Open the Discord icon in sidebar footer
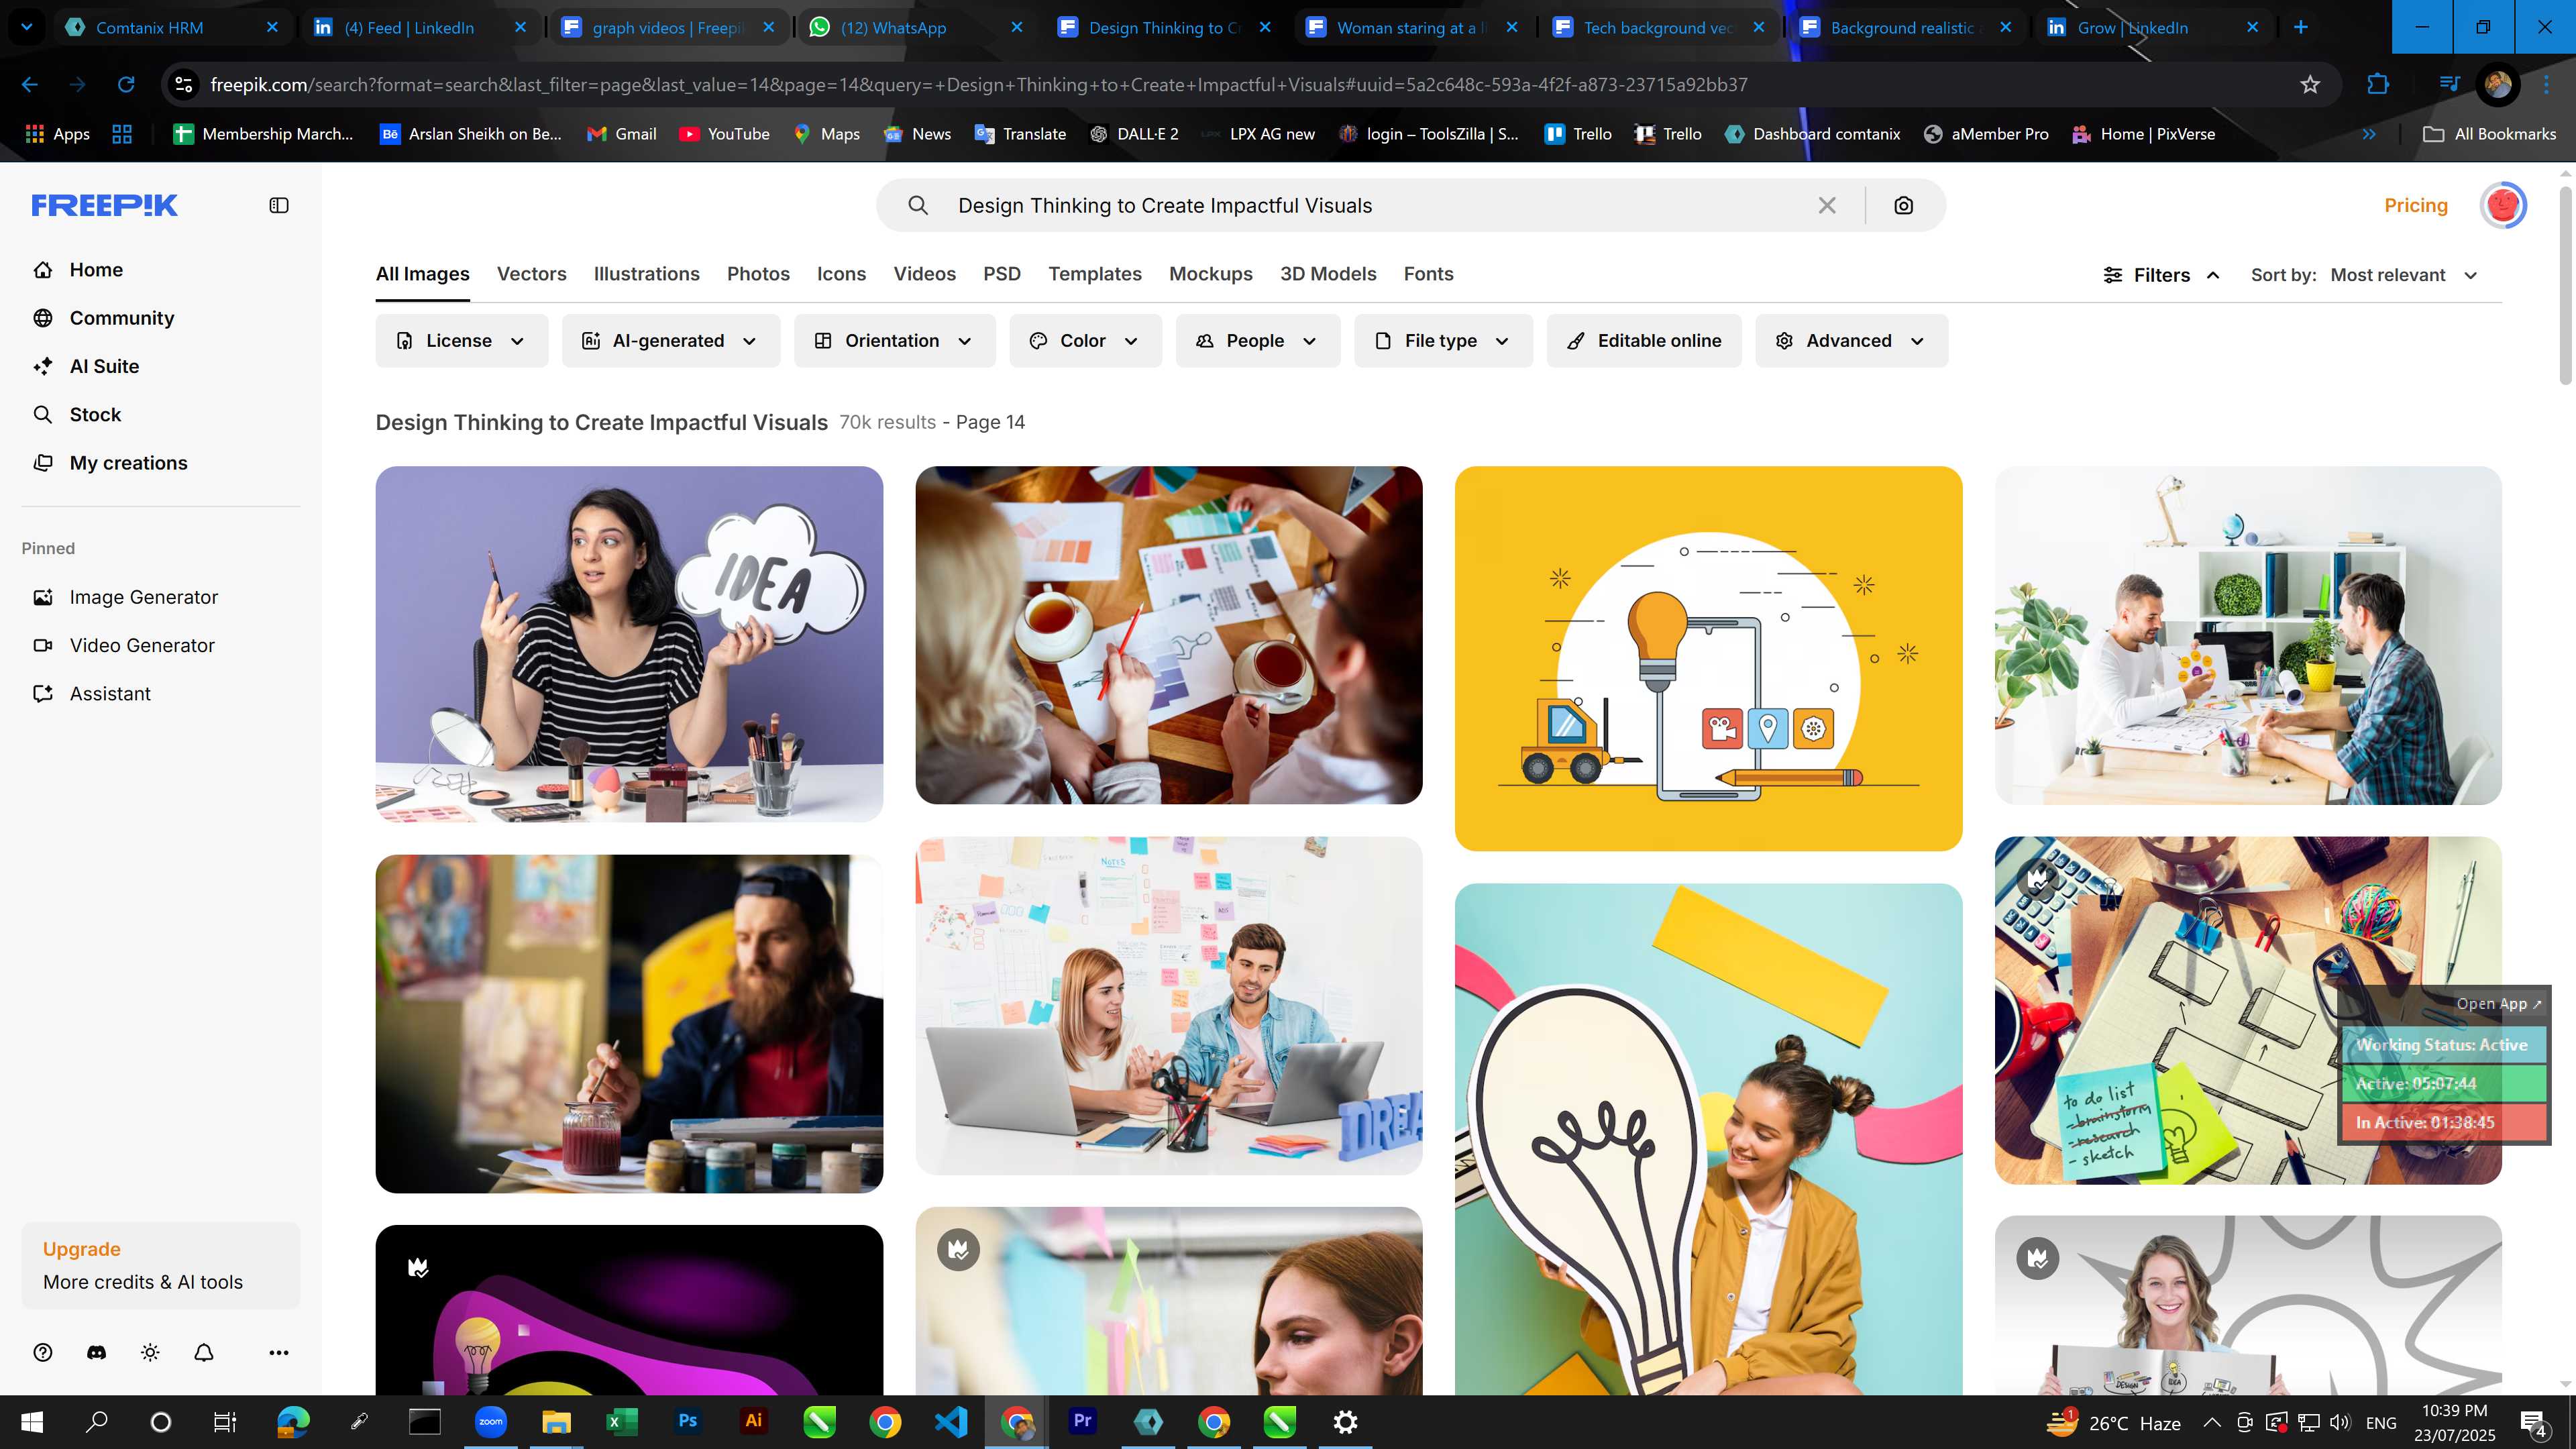 click(x=97, y=1352)
